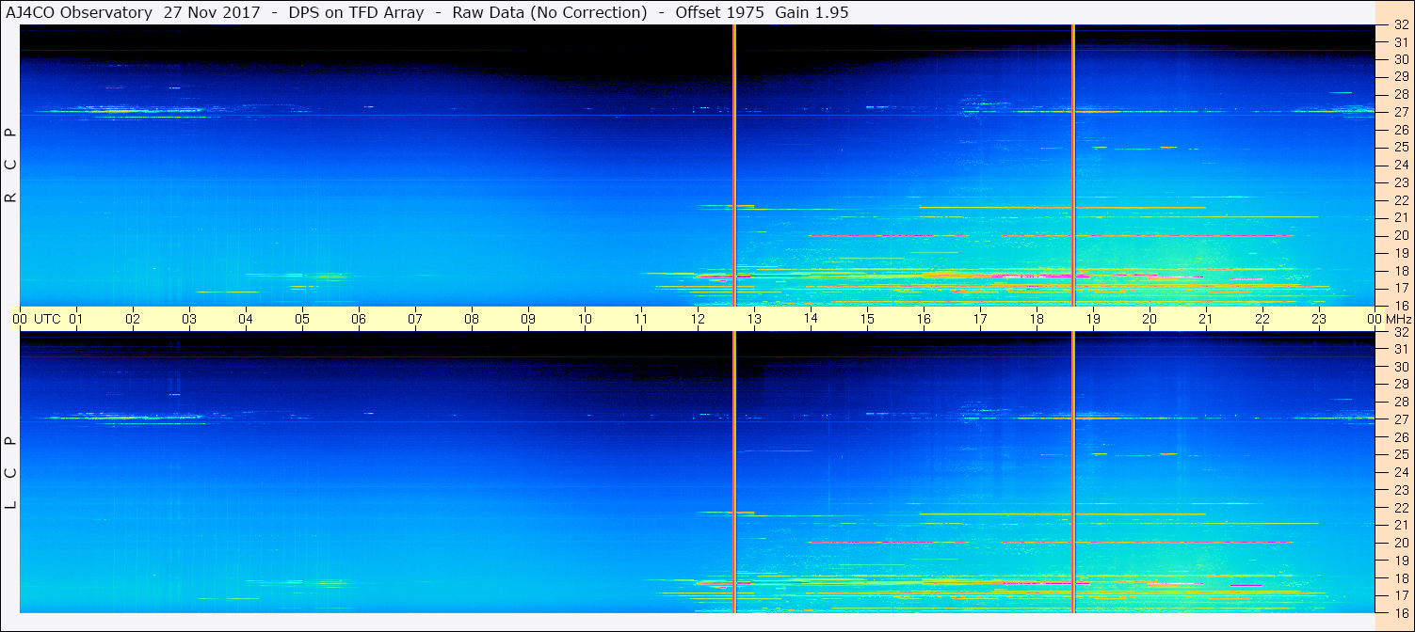Select the 03 hour tick on the time axis

[x=189, y=319]
